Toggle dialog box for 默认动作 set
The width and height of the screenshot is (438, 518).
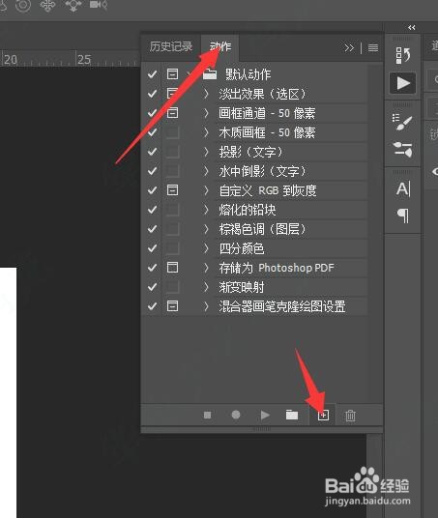pyautogui.click(x=172, y=74)
